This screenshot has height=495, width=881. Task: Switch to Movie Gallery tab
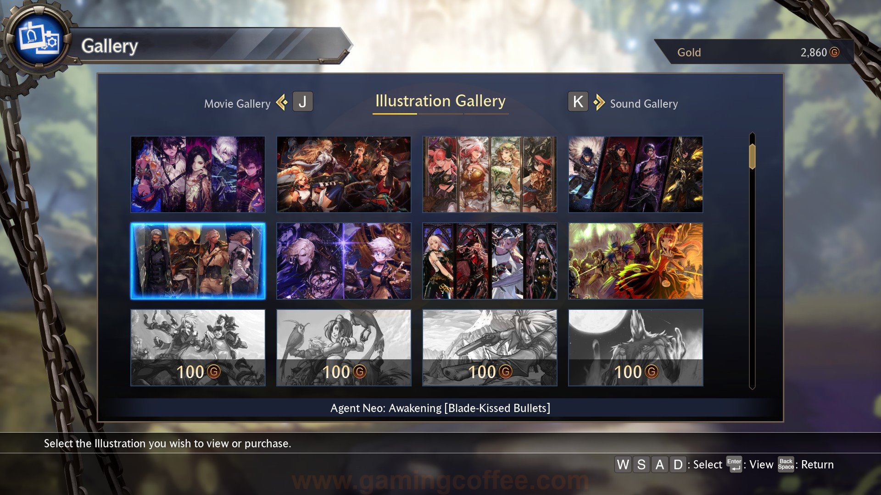[x=237, y=104]
